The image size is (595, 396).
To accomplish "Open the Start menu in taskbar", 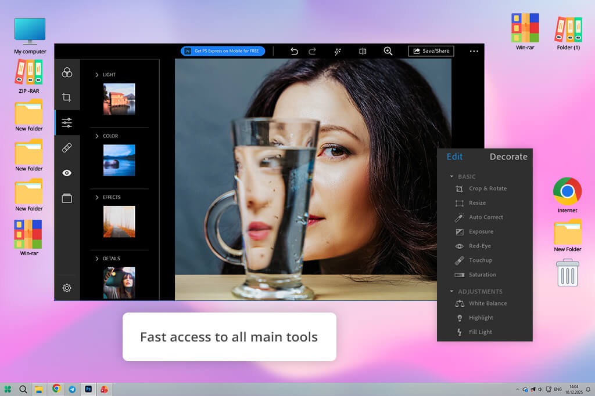I will pyautogui.click(x=8, y=389).
